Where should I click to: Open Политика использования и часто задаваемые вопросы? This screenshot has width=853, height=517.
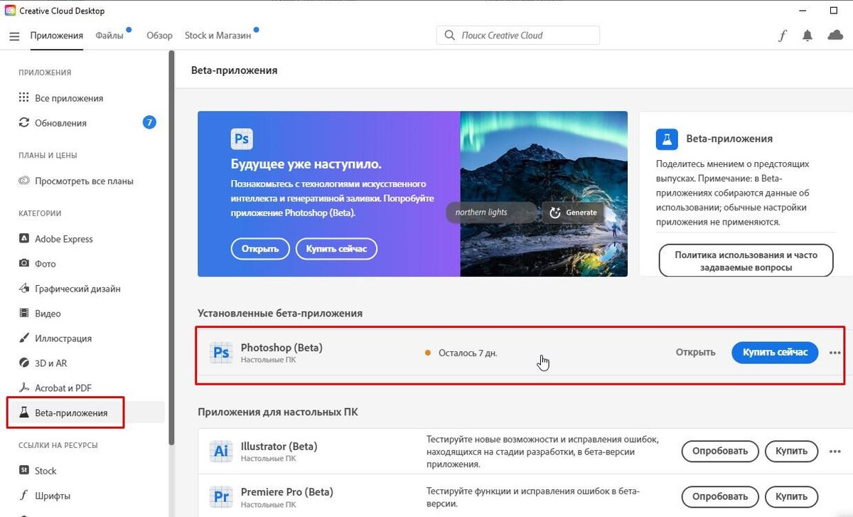[746, 261]
